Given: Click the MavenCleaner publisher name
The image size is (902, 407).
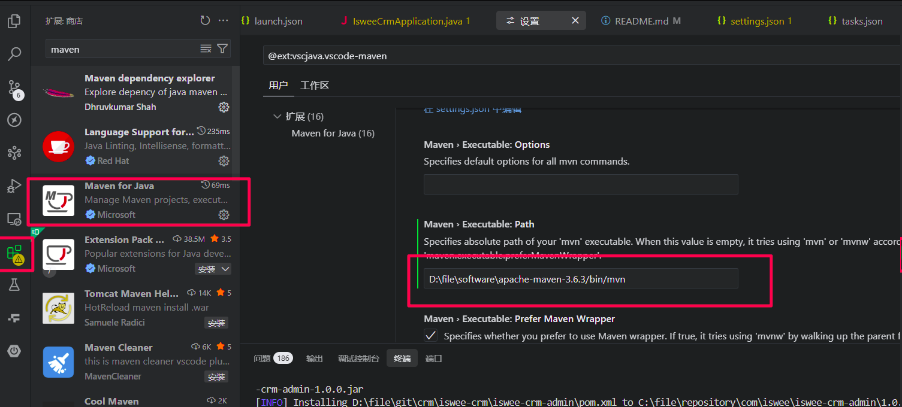Looking at the screenshot, I should click(113, 376).
